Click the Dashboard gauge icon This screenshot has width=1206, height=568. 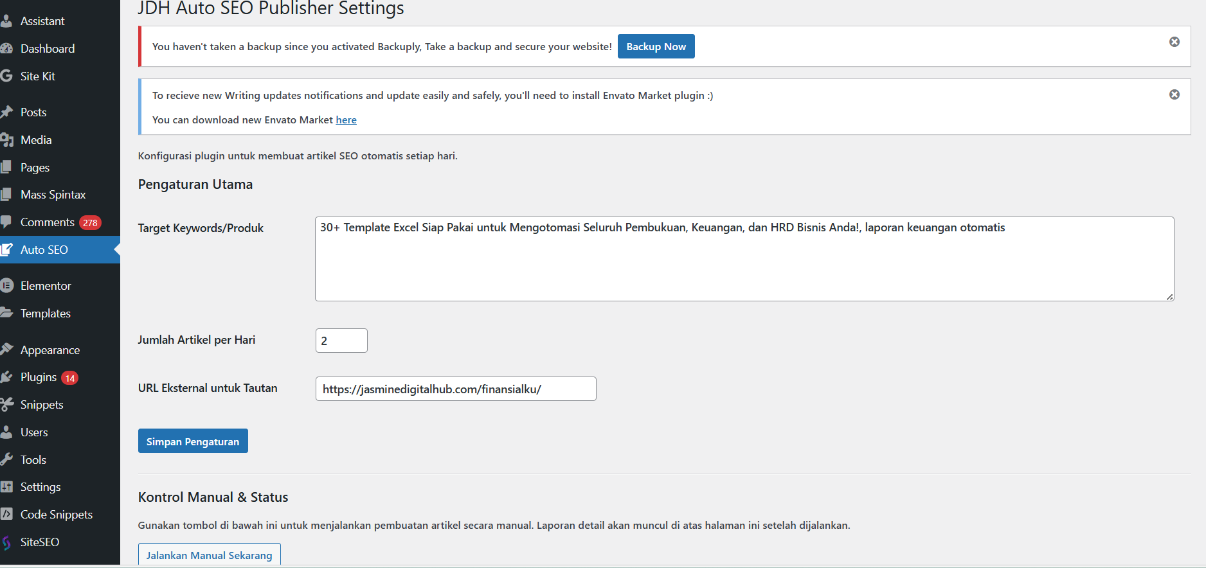coord(6,49)
